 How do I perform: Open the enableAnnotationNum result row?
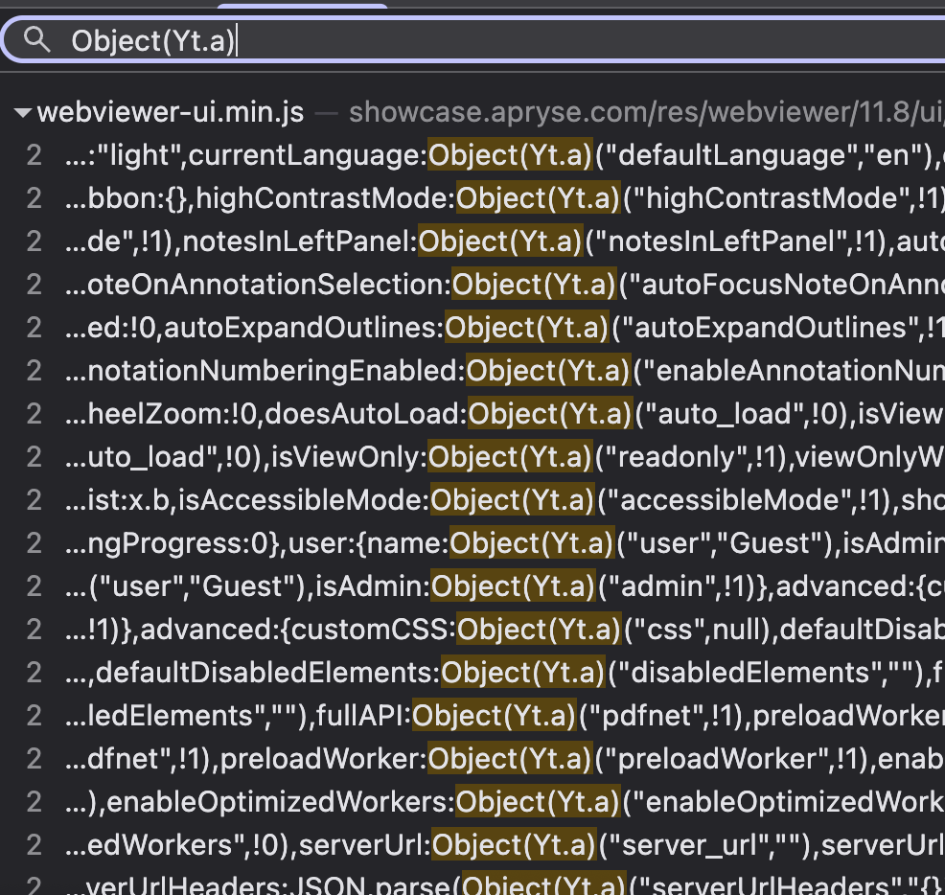tap(479, 371)
